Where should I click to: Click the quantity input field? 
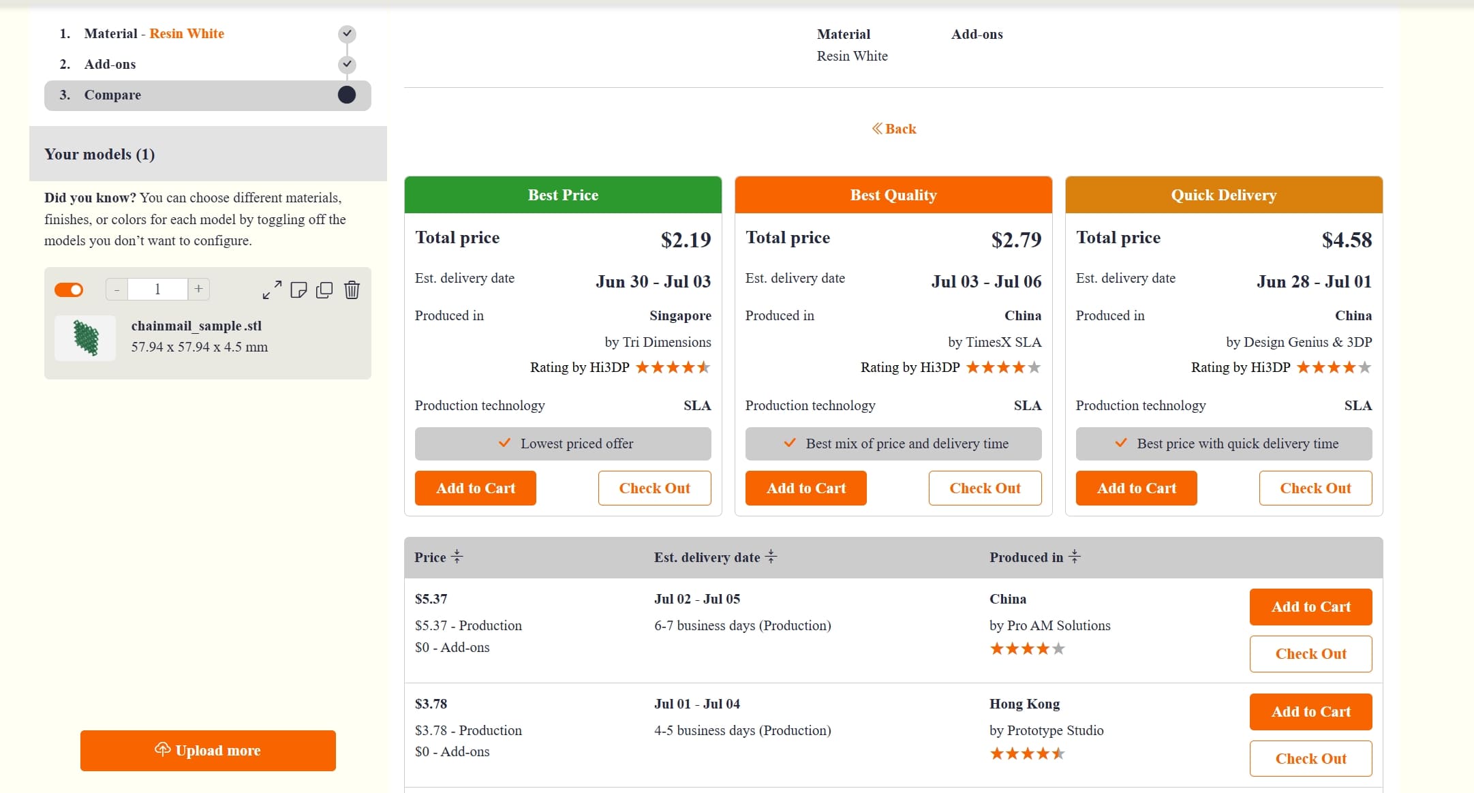click(x=157, y=289)
